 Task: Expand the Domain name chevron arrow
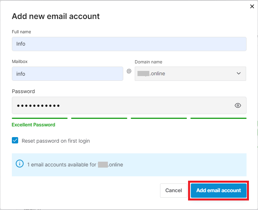tap(239, 73)
